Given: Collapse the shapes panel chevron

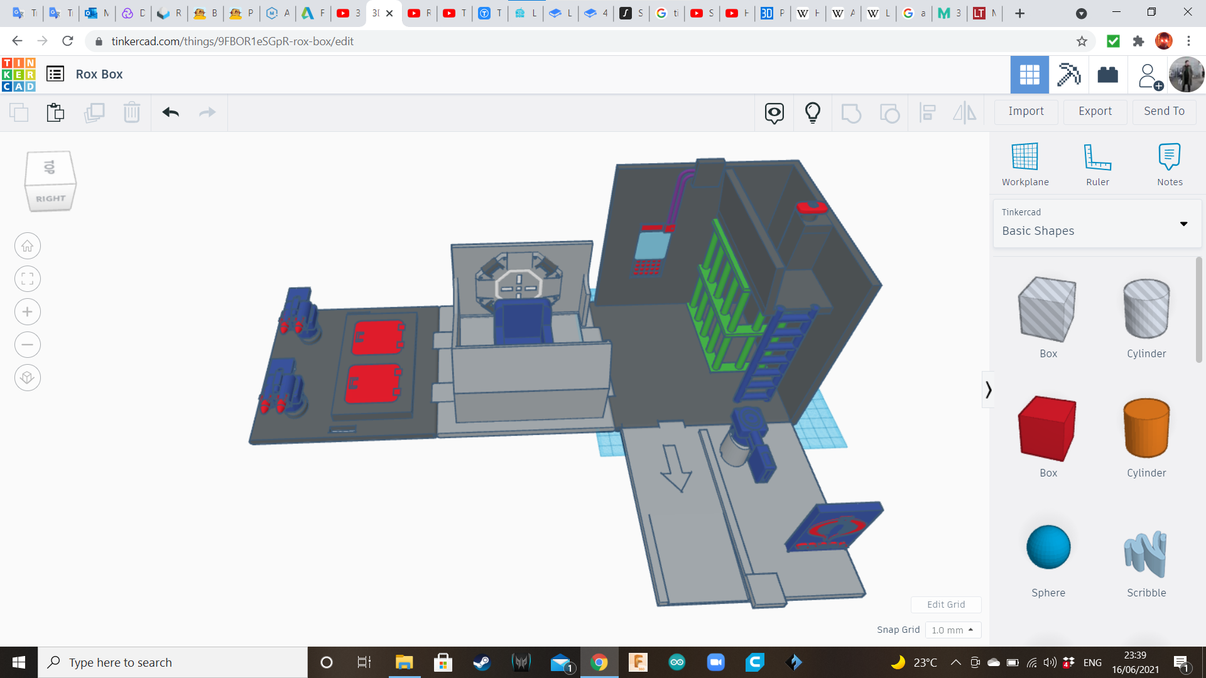Looking at the screenshot, I should tap(988, 390).
